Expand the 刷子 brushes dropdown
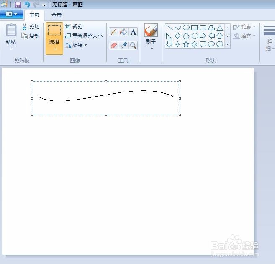This screenshot has width=275, height=264. 152,49
